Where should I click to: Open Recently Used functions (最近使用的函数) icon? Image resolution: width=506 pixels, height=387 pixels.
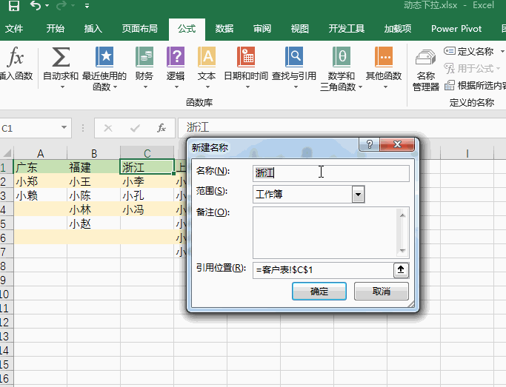coord(104,58)
